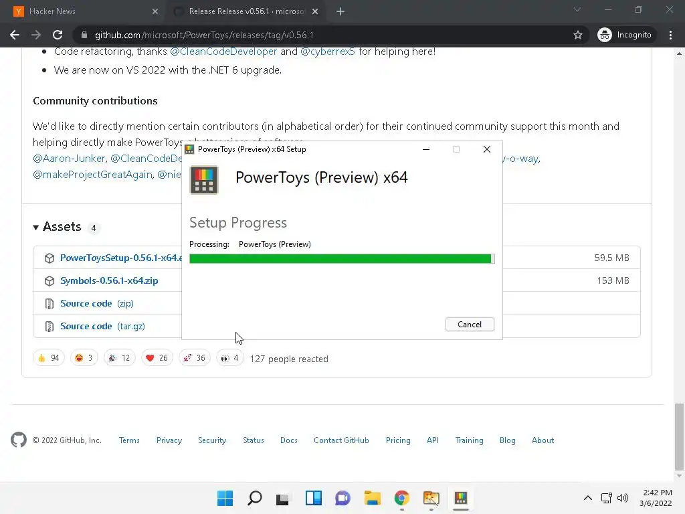Open the Contact GitHub footer link
This screenshot has width=685, height=514.
(341, 440)
